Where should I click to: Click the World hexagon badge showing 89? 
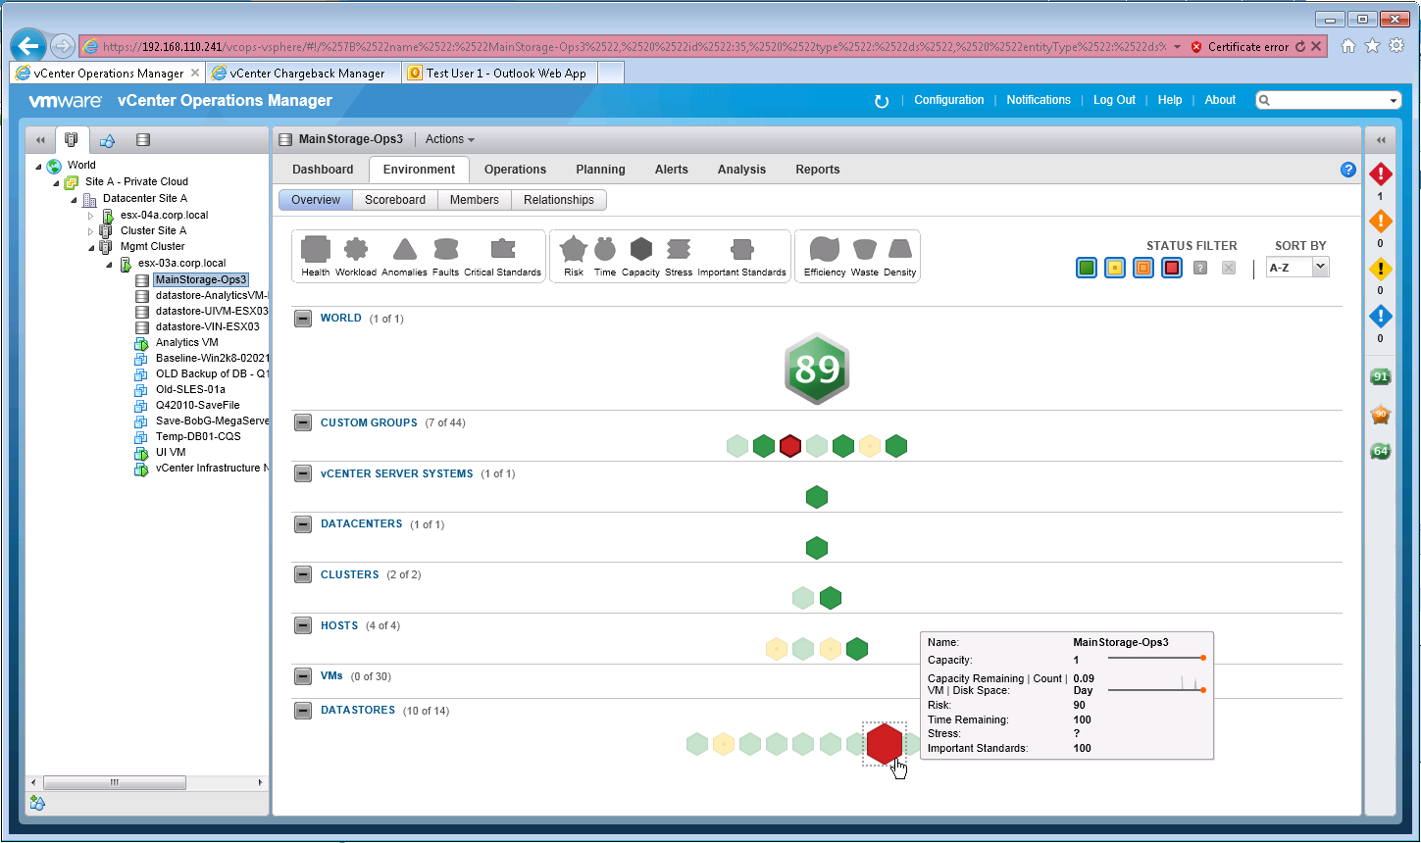[x=817, y=370]
